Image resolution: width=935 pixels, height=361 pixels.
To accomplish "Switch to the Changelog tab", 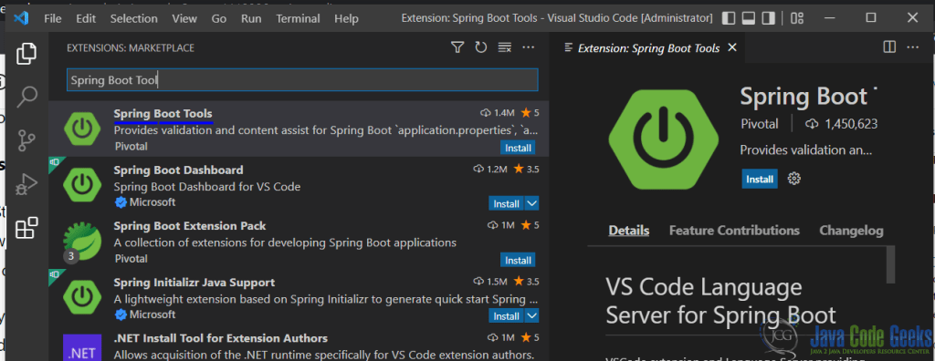I will tap(851, 231).
